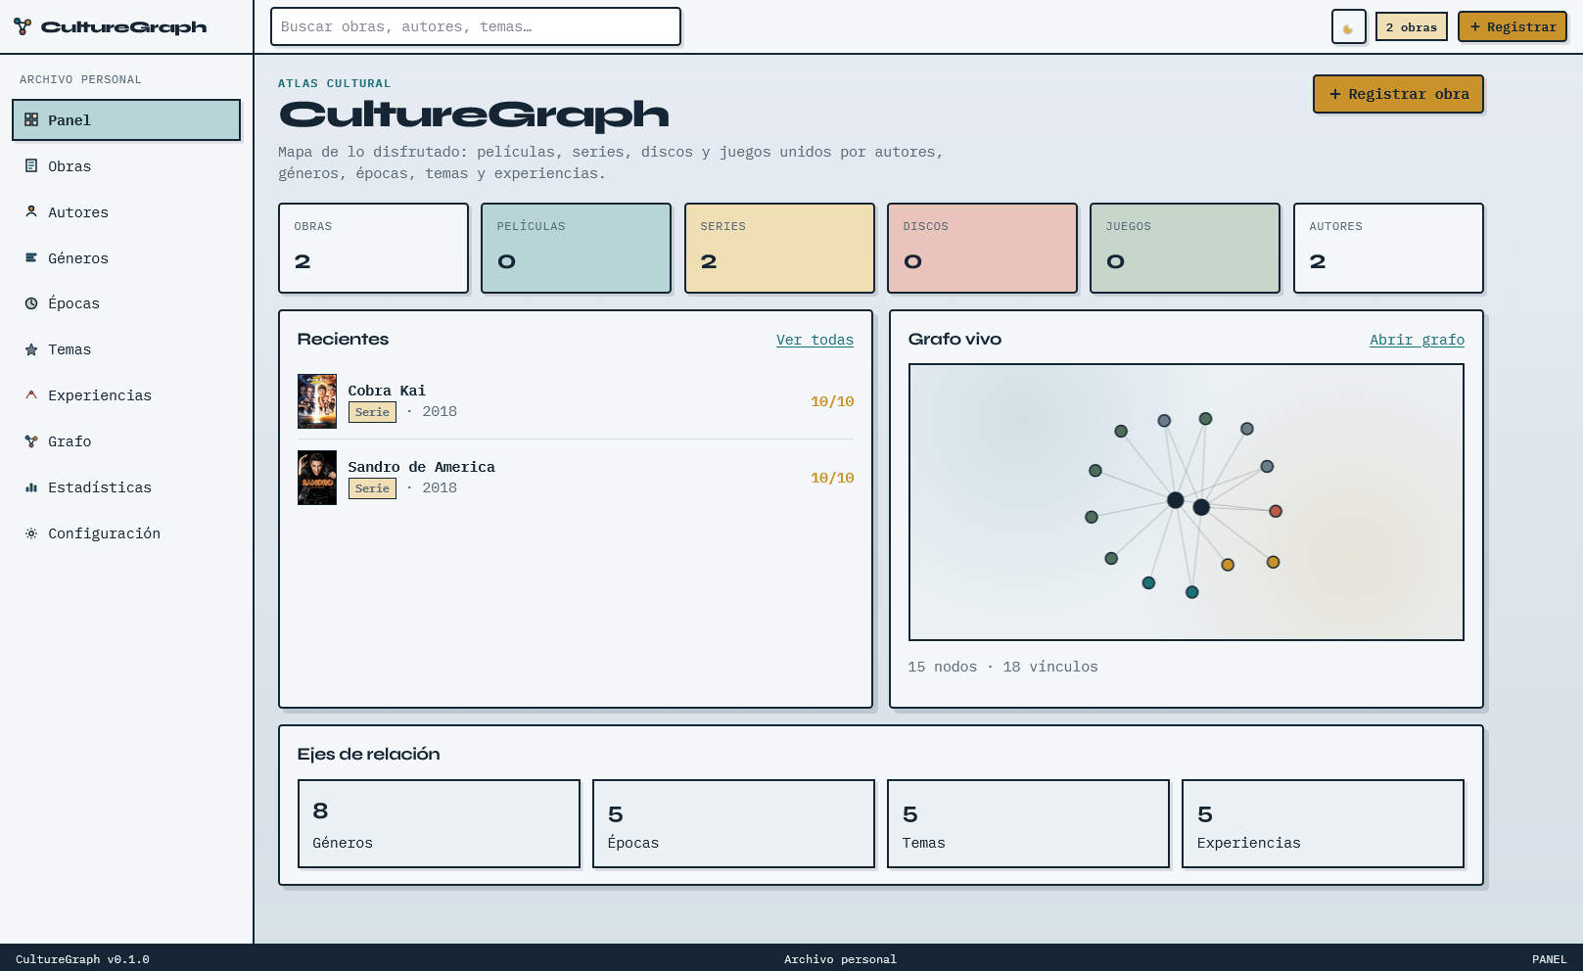This screenshot has height=971, width=1583.
Task: Open the Géneros sidebar icon
Action: [x=31, y=258]
